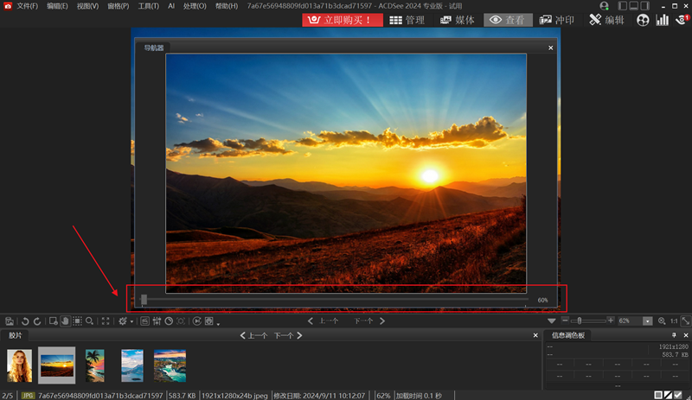This screenshot has width=692, height=400.
Task: Click the save image toolbar icon
Action: pyautogui.click(x=10, y=321)
